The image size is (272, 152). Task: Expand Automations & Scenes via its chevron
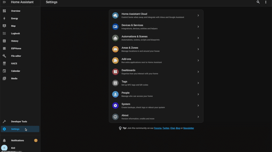click(x=198, y=38)
